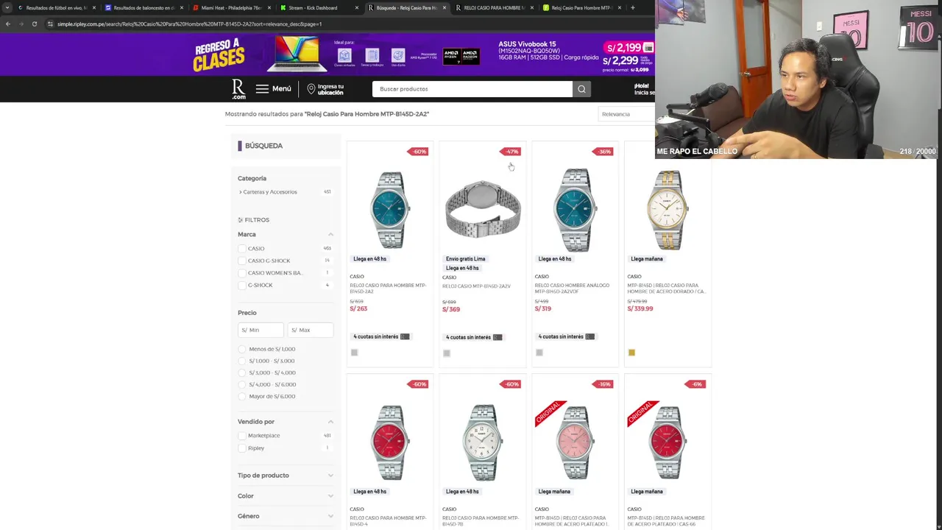Open the hamburger Menú icon
The height and width of the screenshot is (530, 942).
point(262,88)
